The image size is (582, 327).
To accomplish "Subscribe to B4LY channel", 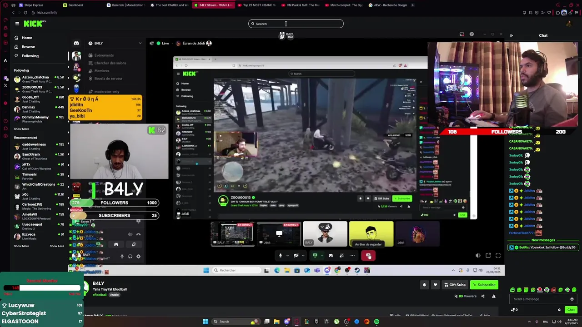I will coord(484,285).
